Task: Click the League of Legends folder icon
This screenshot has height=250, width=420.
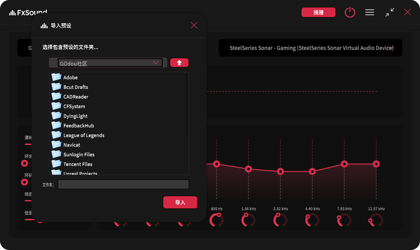Action: (56, 135)
